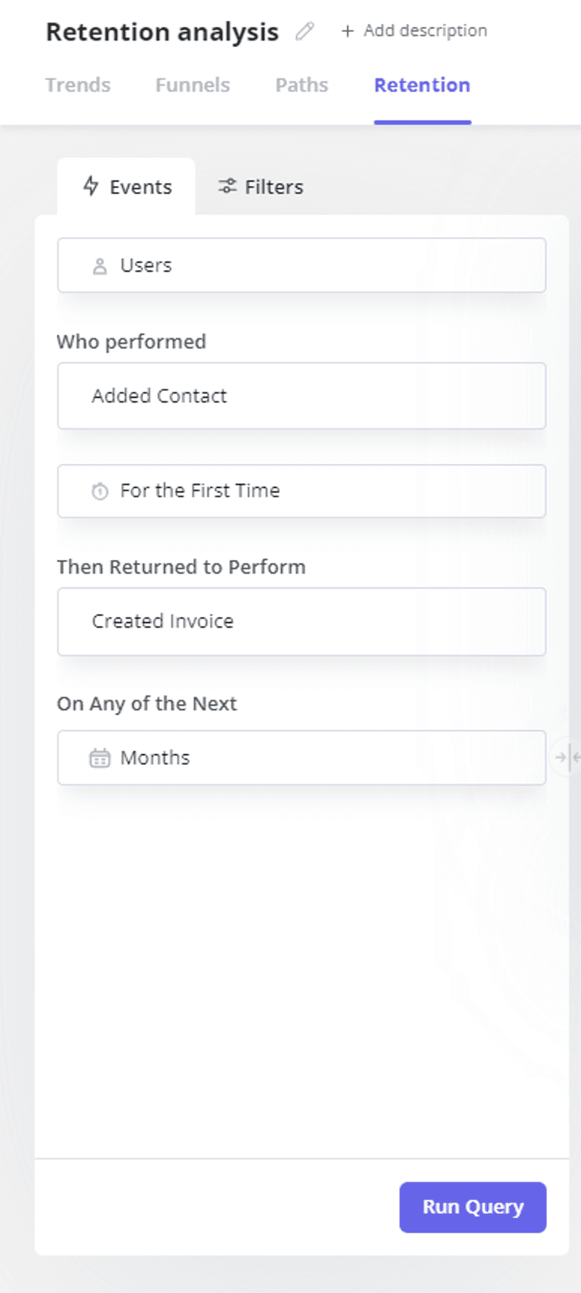The image size is (581, 1293).
Task: Click the pencil icon beside Retention analysis title
Action: click(305, 31)
